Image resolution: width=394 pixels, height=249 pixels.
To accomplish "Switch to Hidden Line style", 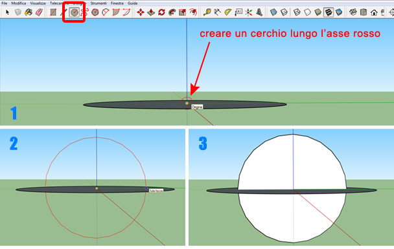I will [308, 12].
